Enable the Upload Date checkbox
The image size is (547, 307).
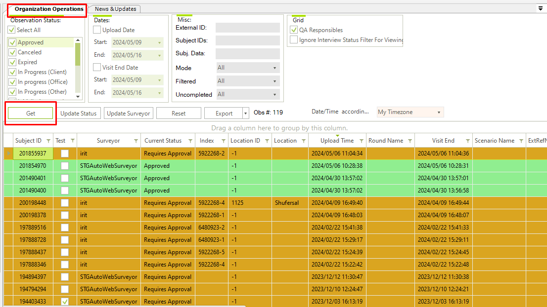97,30
